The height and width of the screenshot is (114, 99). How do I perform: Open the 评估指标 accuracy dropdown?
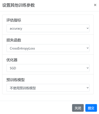48,28
